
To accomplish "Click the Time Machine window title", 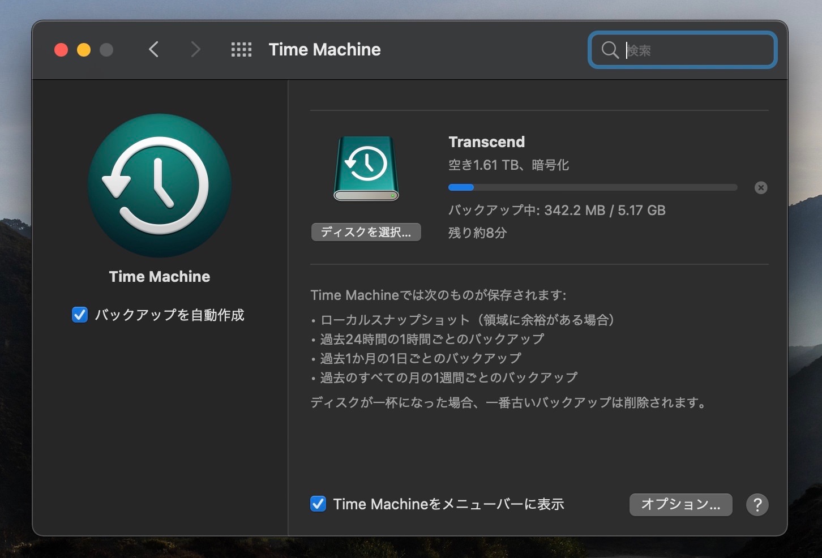I will 324,50.
